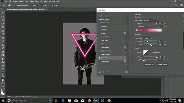The height and width of the screenshot is (103, 184).
Task: Uncheck the Outer Glow checkbox
Action: tap(100, 58)
